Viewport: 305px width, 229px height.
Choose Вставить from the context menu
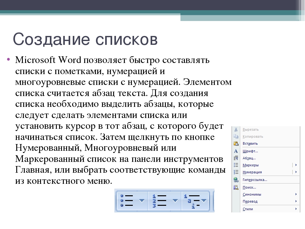(x=250, y=144)
